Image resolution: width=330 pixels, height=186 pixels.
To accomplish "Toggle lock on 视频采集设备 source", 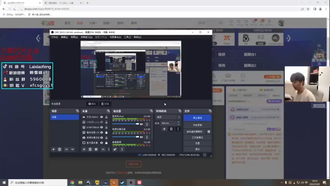I will coord(106,138).
